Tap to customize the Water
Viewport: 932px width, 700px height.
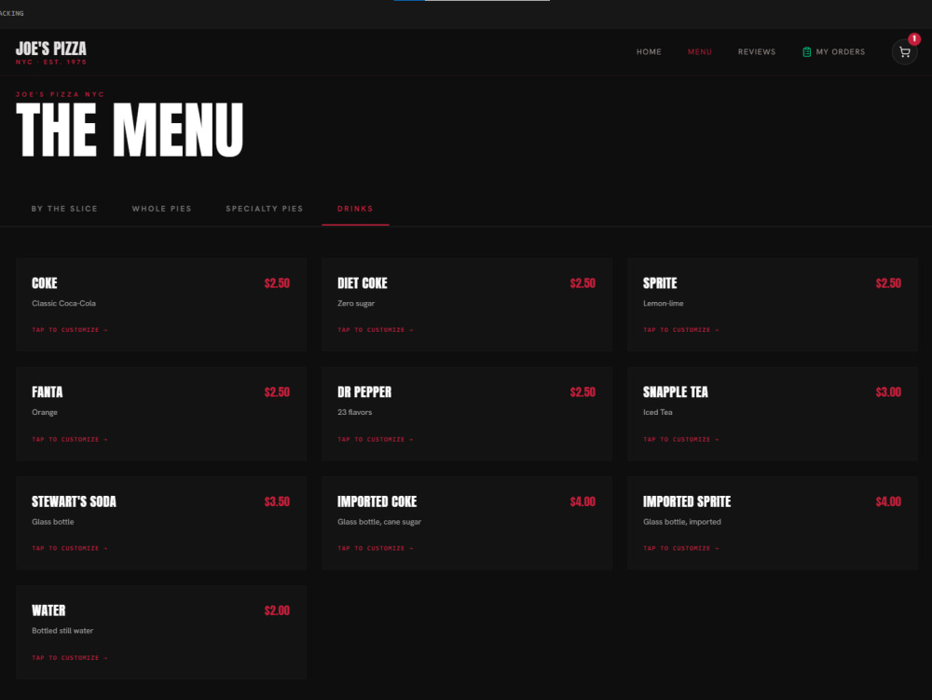[70, 657]
